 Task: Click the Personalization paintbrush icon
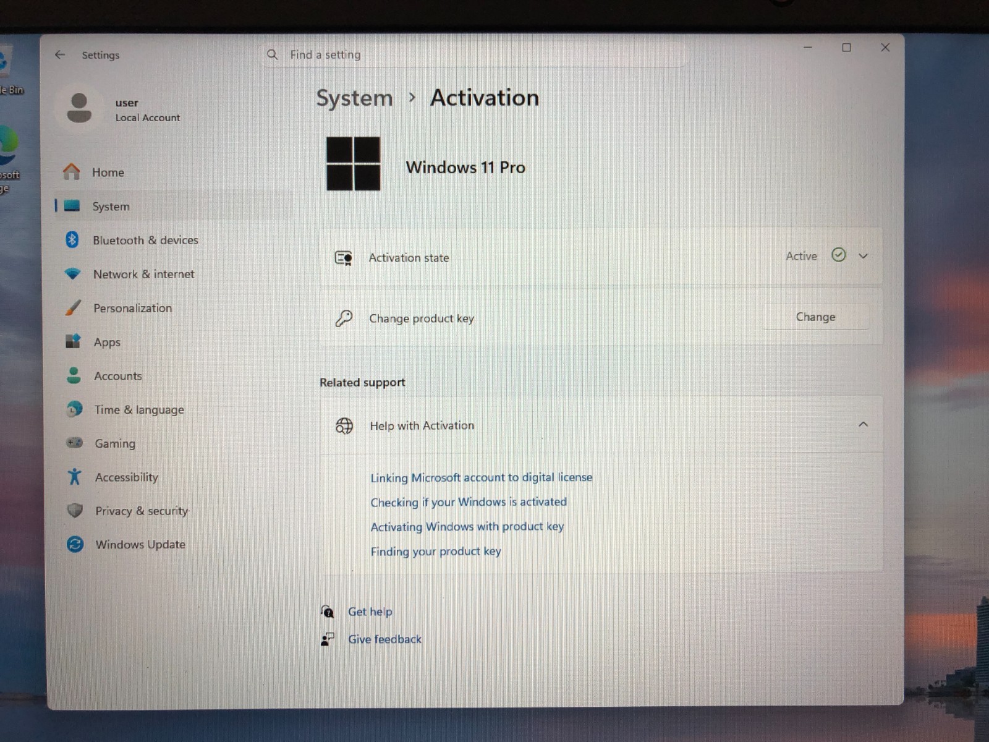point(73,307)
